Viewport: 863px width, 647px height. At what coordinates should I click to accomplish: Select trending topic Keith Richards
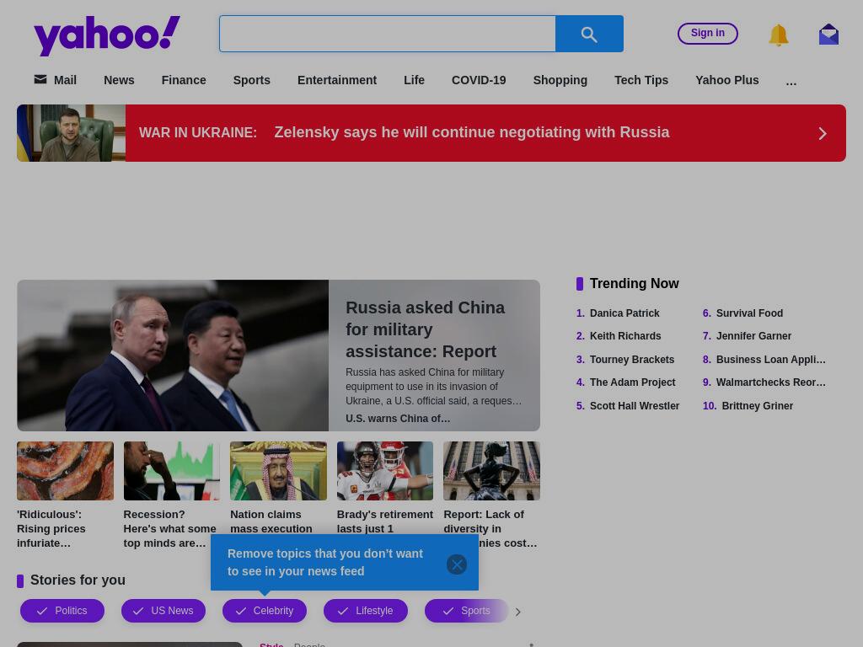625,336
